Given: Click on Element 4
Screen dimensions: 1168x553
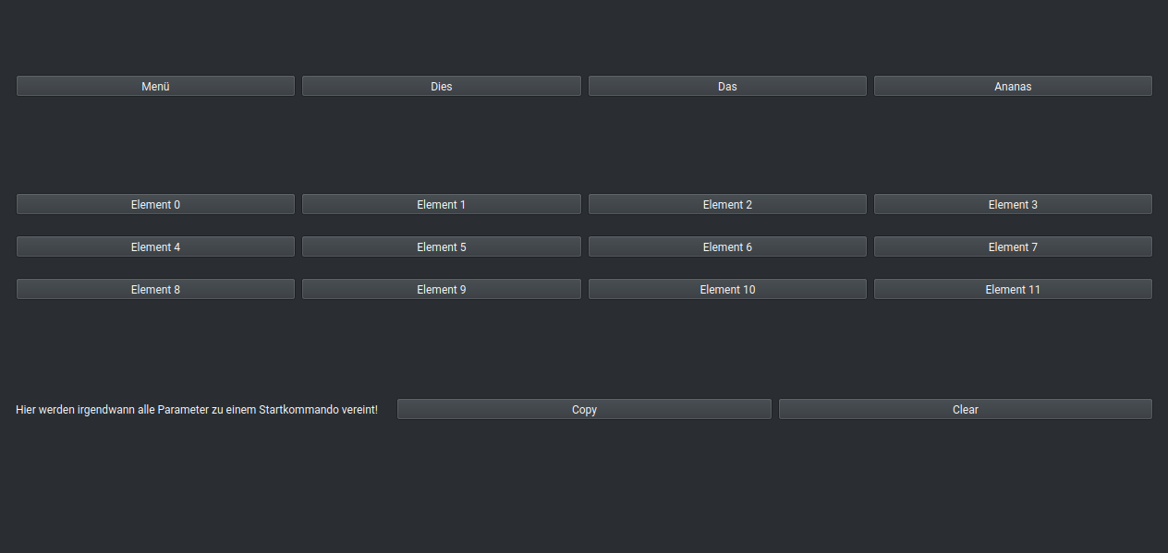Looking at the screenshot, I should point(155,246).
